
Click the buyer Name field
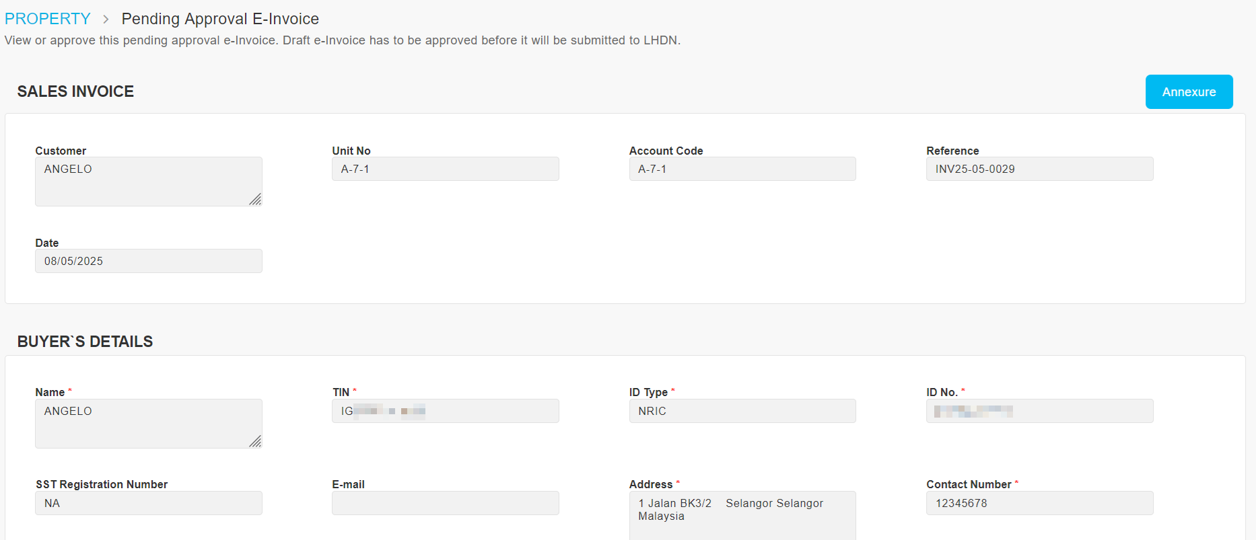point(149,424)
